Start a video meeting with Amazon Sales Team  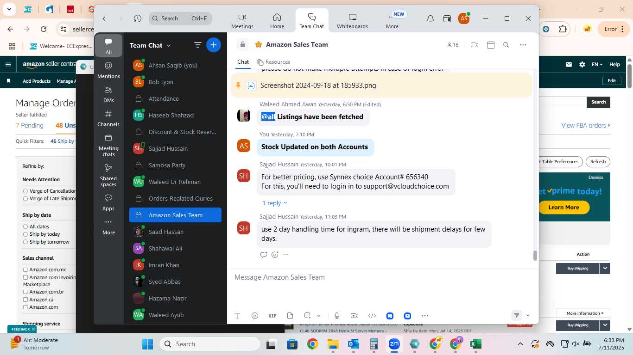(475, 45)
